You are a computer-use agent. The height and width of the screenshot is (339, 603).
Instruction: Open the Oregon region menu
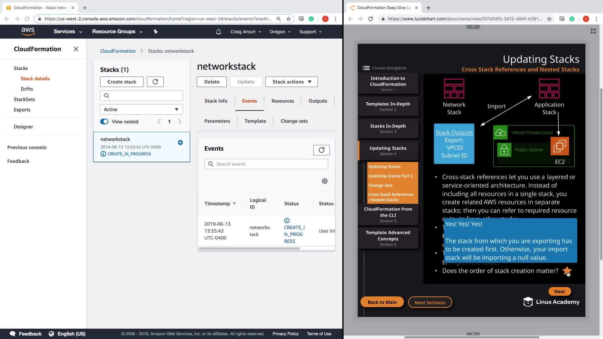coord(280,32)
